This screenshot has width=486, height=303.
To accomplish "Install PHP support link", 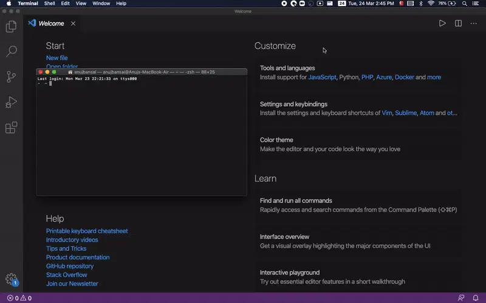I will point(367,77).
